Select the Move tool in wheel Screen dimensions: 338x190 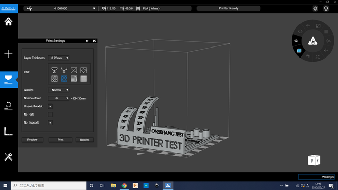308,26
